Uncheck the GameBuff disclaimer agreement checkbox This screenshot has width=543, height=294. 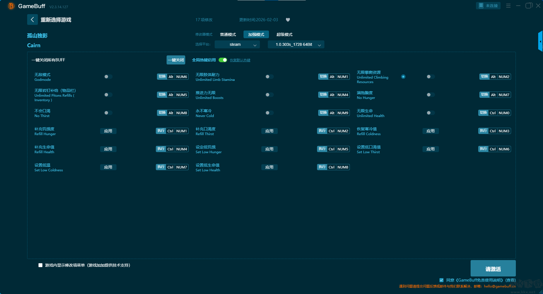[x=441, y=280]
